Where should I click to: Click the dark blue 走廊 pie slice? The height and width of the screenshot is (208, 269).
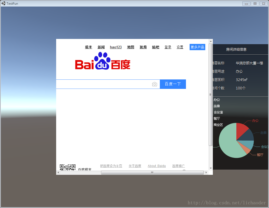click(247, 136)
